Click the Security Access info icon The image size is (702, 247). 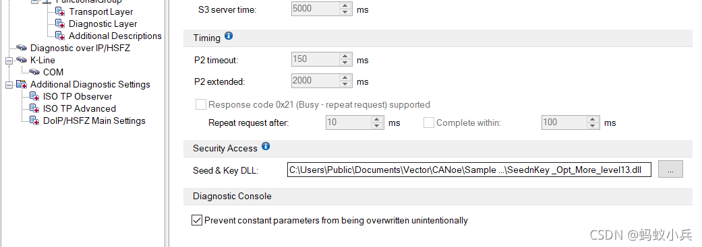tap(266, 146)
